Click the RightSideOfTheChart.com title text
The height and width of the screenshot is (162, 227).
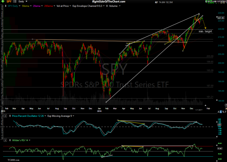tap(109, 1)
